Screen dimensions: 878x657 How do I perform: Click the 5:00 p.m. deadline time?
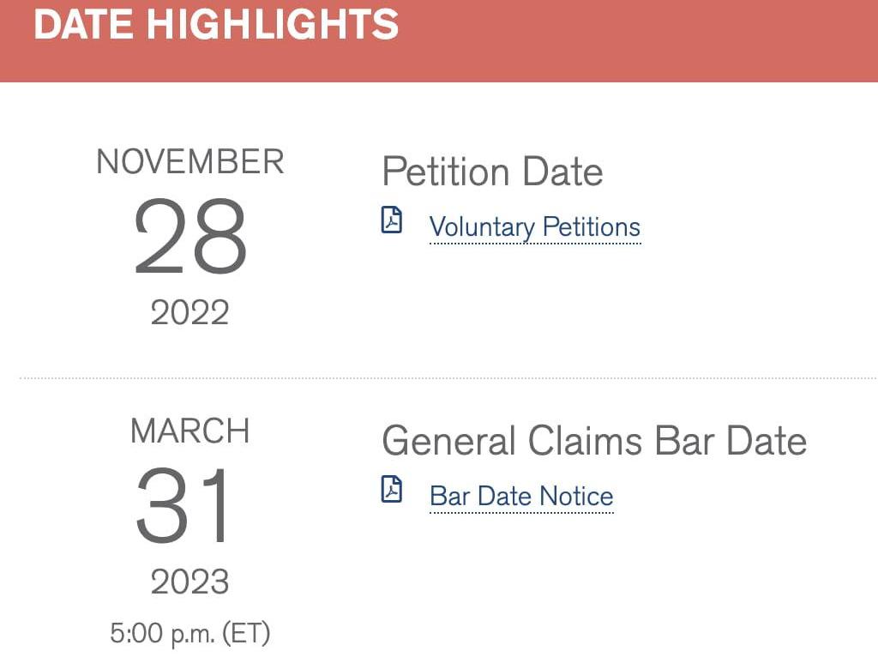(x=162, y=634)
